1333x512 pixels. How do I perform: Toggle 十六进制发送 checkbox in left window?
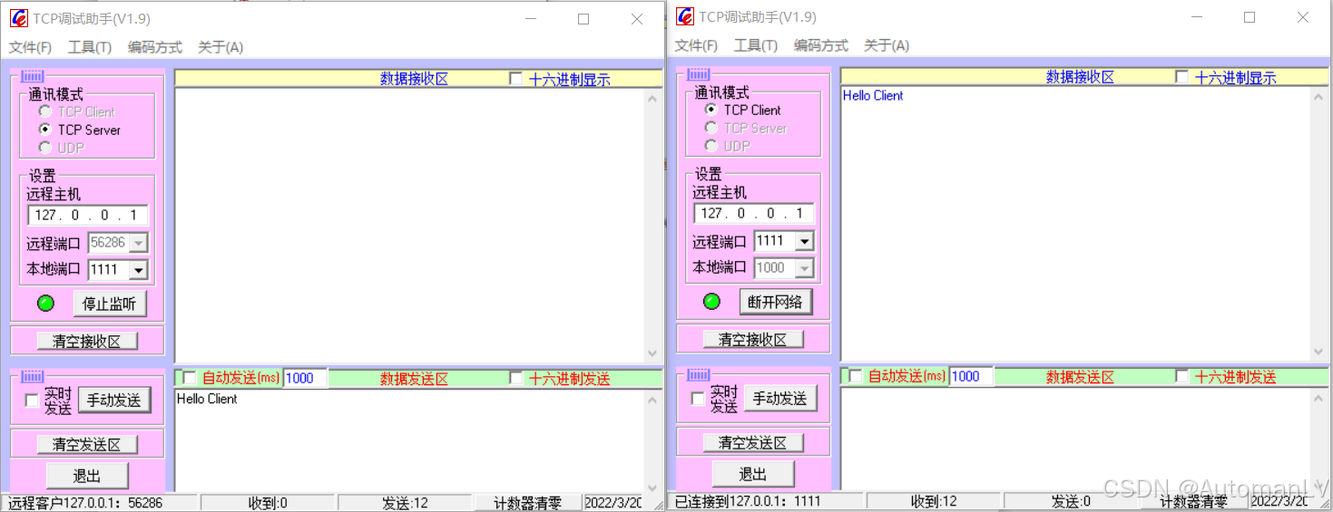point(515,378)
